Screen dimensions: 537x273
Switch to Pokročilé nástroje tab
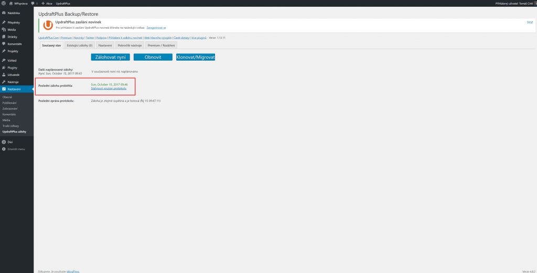pyautogui.click(x=130, y=45)
